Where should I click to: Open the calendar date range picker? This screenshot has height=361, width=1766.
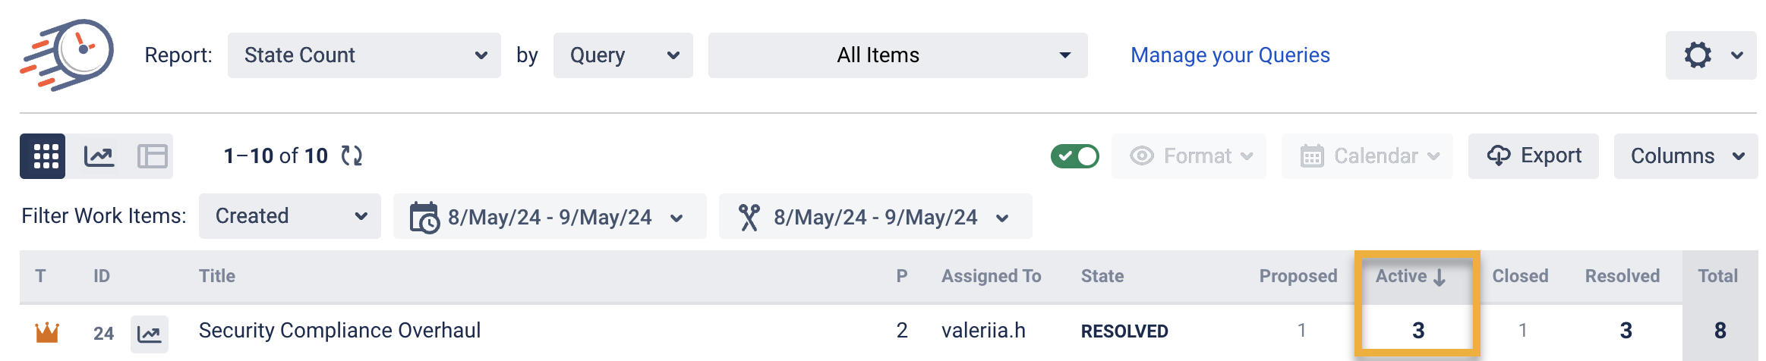549,217
